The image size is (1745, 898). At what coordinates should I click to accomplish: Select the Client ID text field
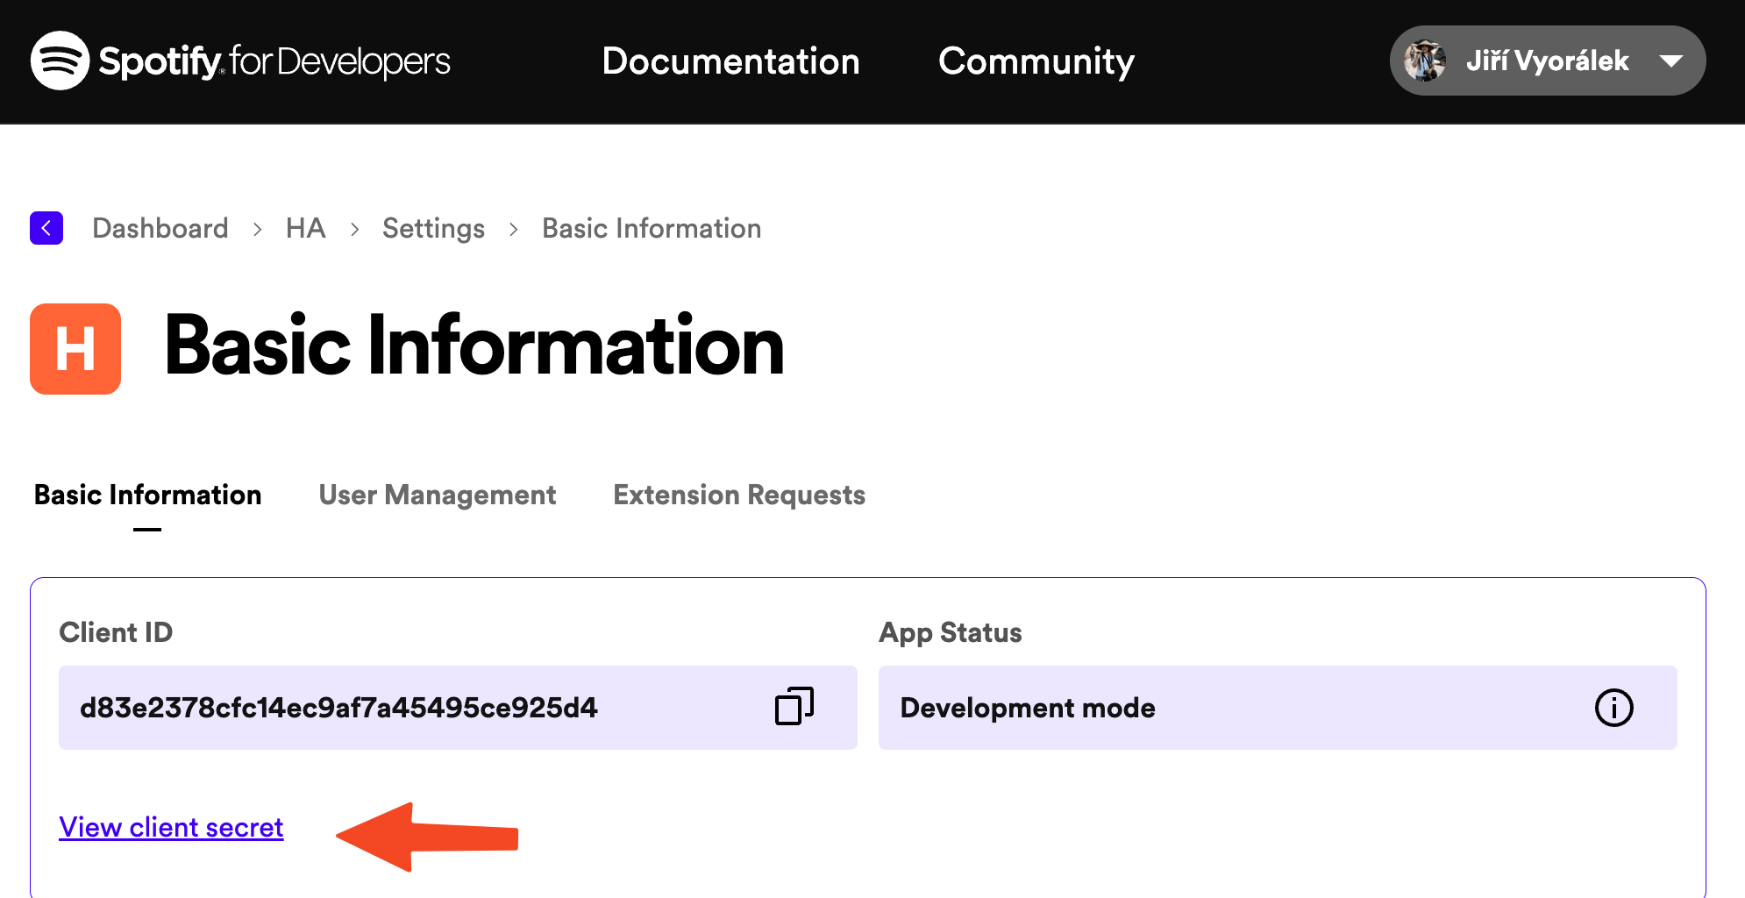[338, 707]
